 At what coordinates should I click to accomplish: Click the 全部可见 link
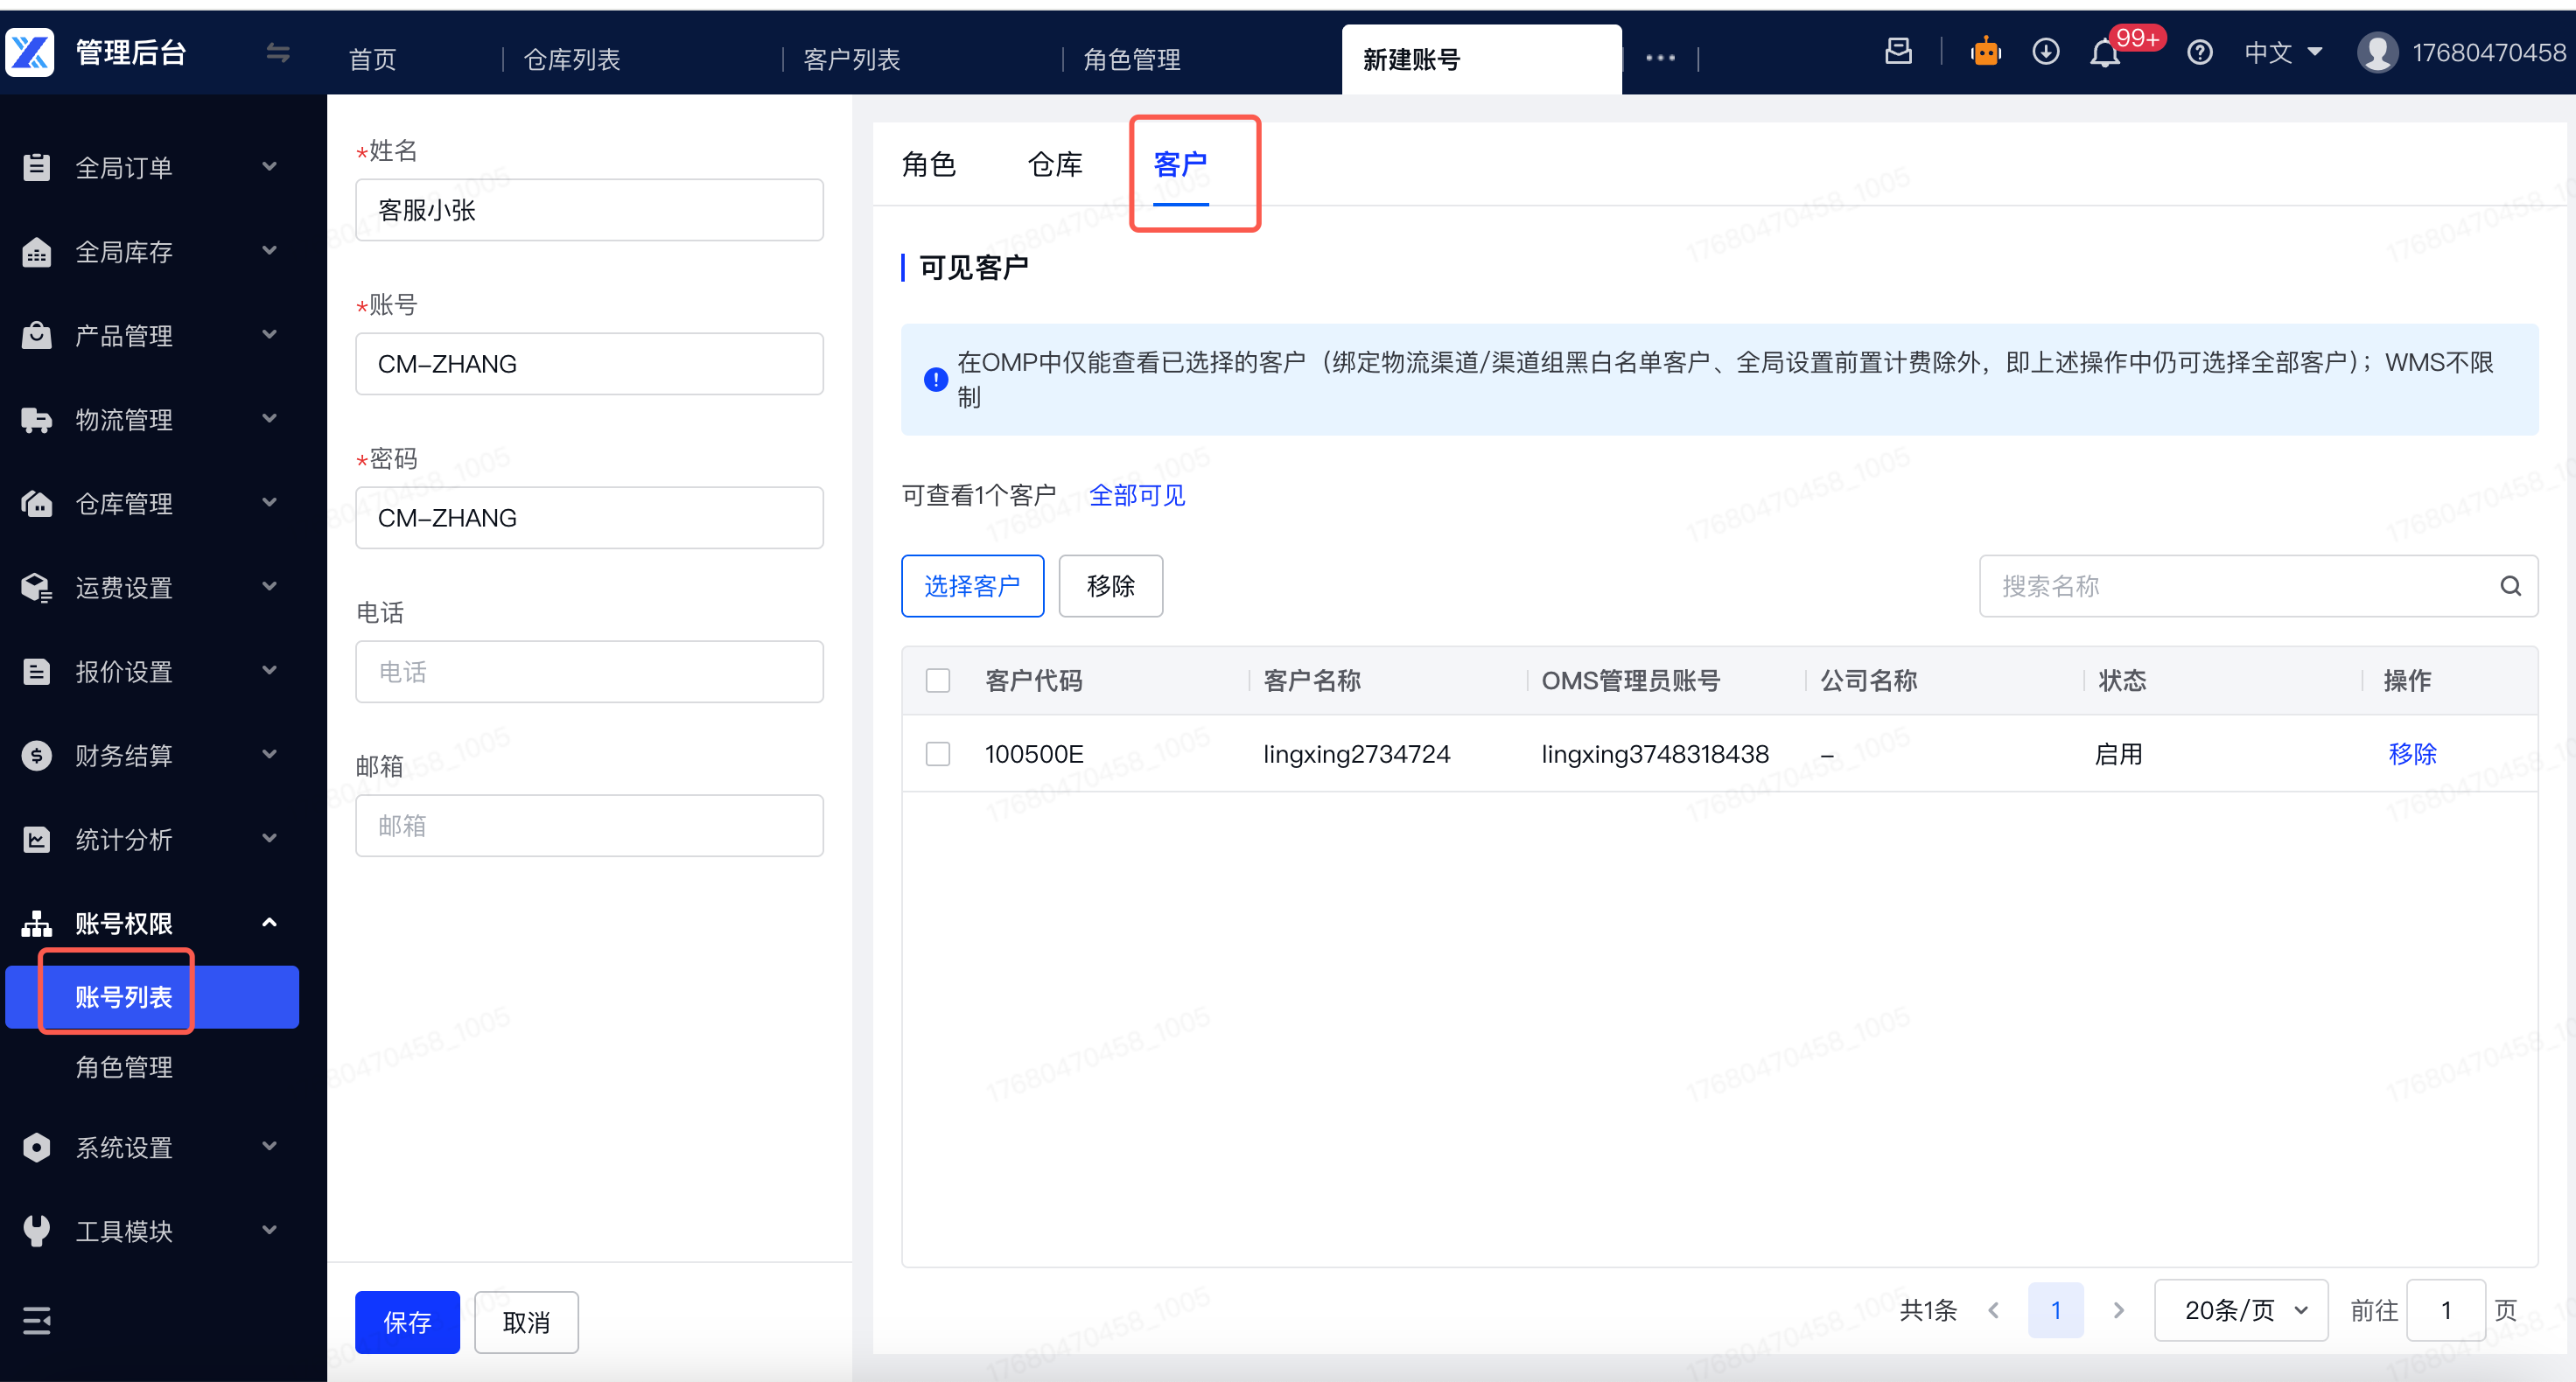[x=1136, y=495]
